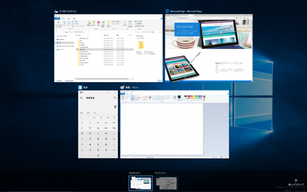Switch to the Microsoft Edge window thumbnail

(x=208, y=48)
